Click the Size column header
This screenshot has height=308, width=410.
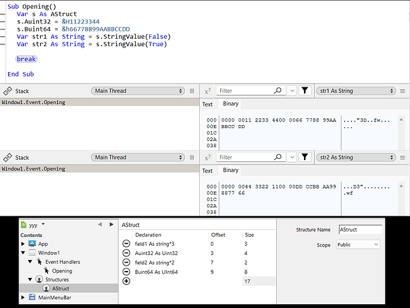coord(249,235)
